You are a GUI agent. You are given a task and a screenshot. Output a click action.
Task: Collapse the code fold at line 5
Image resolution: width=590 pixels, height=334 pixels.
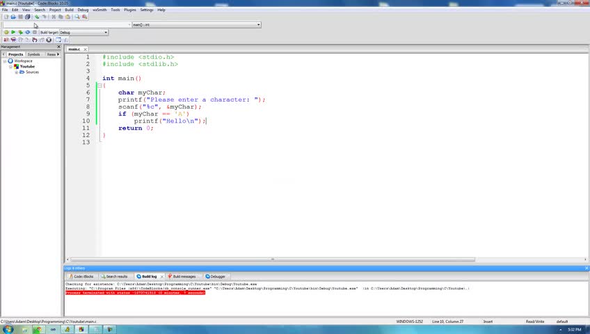pos(99,86)
